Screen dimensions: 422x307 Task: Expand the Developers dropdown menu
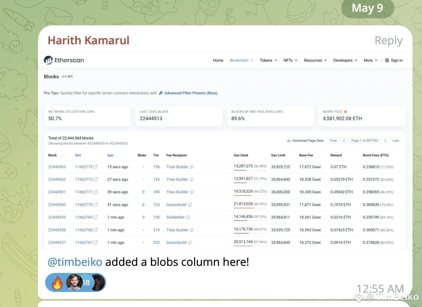[x=345, y=60]
